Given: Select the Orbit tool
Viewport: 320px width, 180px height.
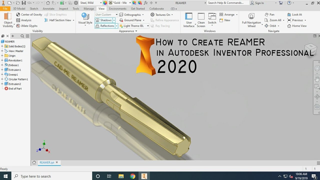Looking at the screenshot, I should click(270, 26).
